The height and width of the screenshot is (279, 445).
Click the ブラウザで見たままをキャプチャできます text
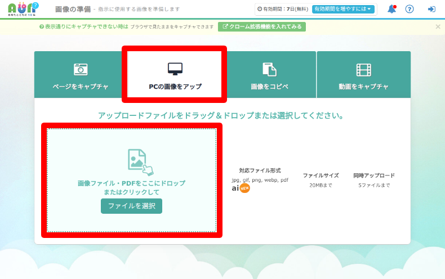[172, 26]
